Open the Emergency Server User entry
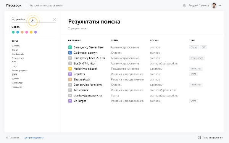The height and width of the screenshot is (143, 229). [x=89, y=47]
